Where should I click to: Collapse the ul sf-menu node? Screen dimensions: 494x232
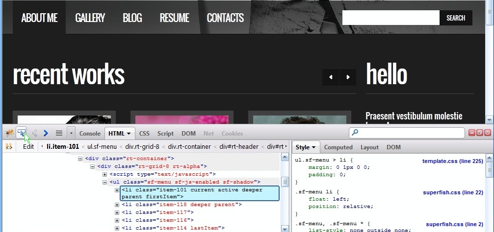pos(105,182)
